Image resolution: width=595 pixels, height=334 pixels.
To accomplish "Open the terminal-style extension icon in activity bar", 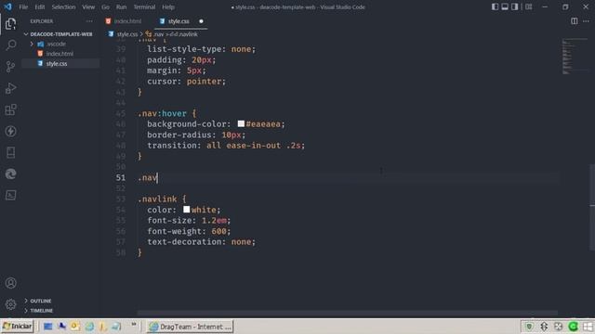I will pyautogui.click(x=10, y=195).
